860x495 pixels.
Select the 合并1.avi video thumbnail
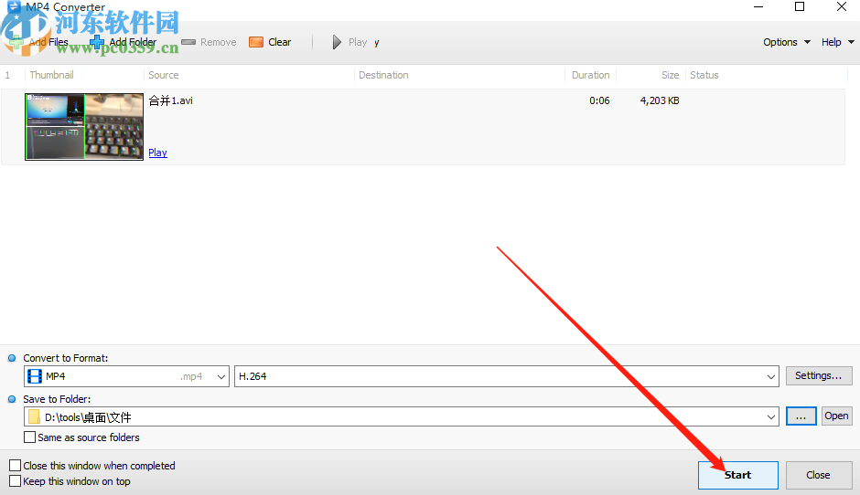pos(84,126)
